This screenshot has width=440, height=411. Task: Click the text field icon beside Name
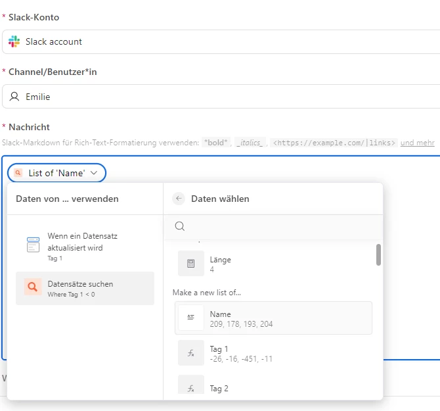pos(191,318)
